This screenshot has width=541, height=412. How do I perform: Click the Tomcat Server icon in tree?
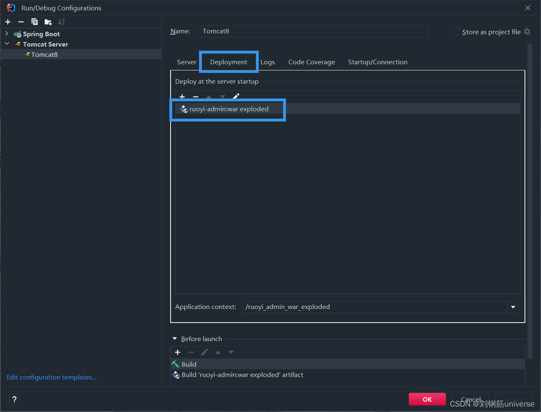coord(18,44)
